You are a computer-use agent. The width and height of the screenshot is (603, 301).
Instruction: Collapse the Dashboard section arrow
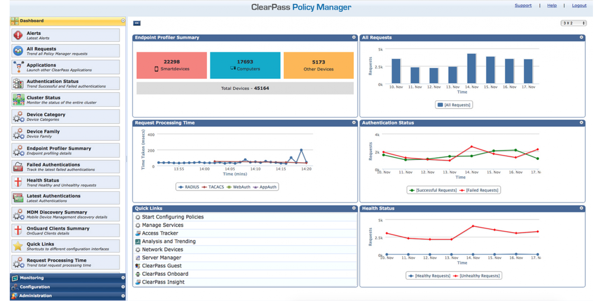(123, 21)
